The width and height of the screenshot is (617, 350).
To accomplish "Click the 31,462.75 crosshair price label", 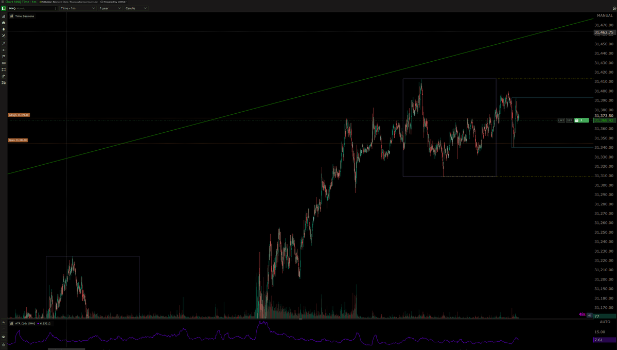I will 605,32.
